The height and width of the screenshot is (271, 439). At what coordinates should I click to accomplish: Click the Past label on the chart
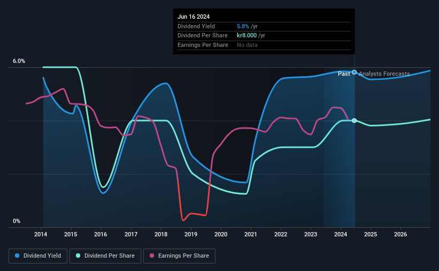pos(344,74)
